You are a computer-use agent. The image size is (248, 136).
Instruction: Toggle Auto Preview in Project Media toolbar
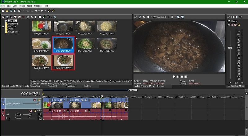point(44,17)
